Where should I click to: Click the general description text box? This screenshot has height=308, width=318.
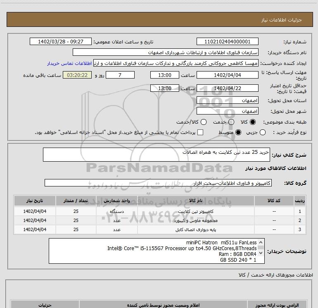coord(157,155)
